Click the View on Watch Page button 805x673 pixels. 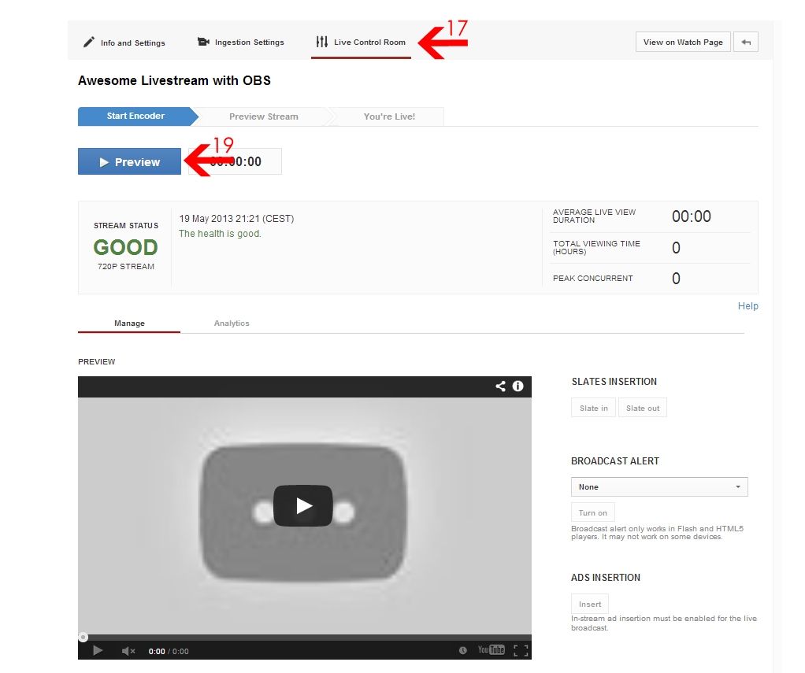683,42
